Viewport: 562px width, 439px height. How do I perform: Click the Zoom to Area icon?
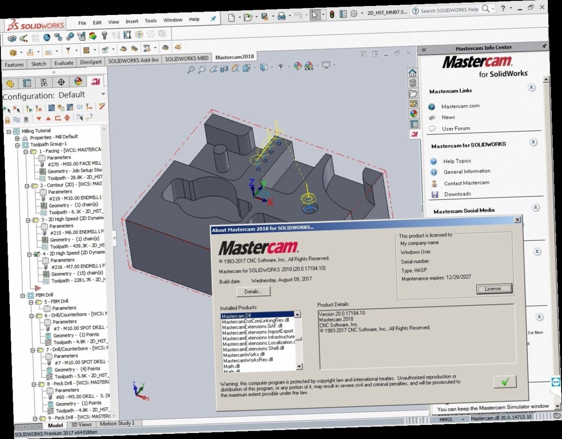coord(202,69)
